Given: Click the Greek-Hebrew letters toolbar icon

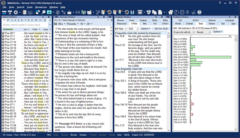Looking at the screenshot, I should [78, 12].
